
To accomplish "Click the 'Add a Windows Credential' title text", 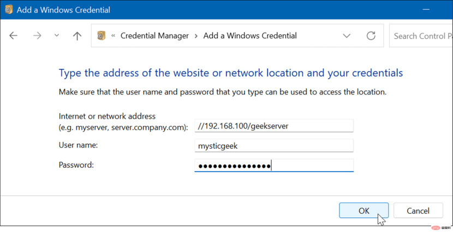I will click(63, 10).
